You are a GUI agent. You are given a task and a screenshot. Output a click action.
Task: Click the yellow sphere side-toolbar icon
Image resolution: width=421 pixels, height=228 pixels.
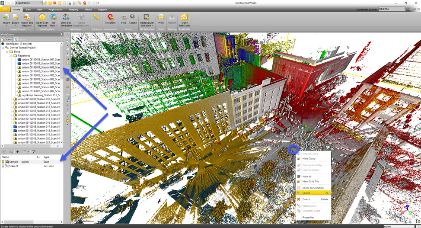click(x=68, y=121)
